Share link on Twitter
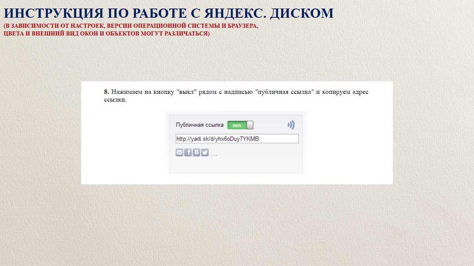The height and width of the screenshot is (266, 474). 205,152
